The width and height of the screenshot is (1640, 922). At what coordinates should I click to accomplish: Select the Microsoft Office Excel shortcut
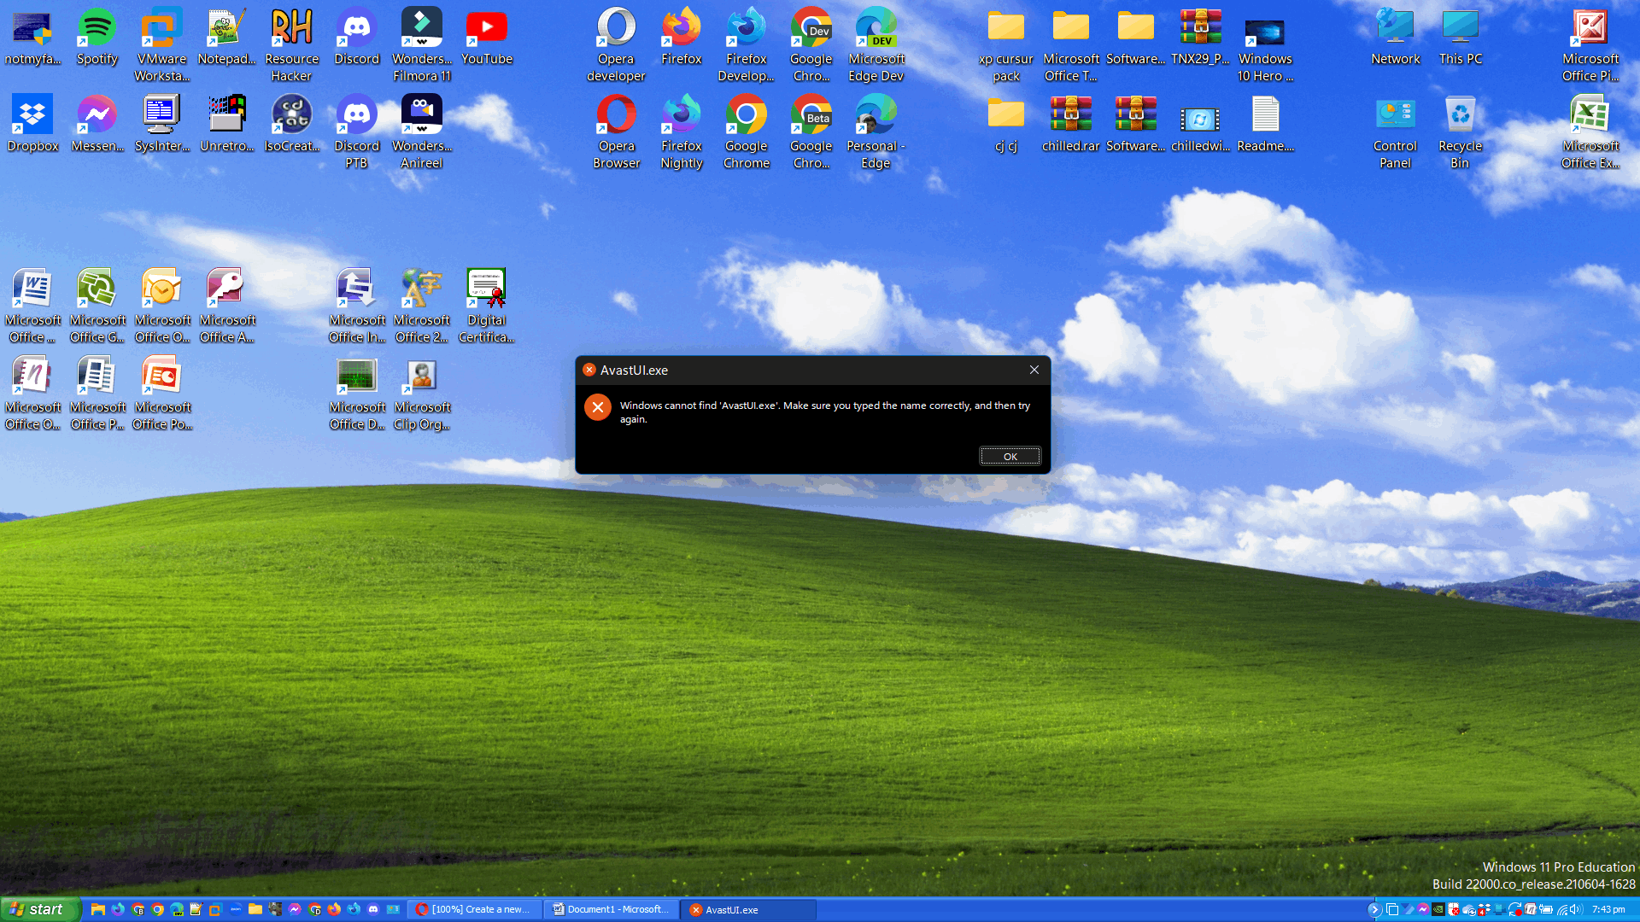click(x=1590, y=132)
